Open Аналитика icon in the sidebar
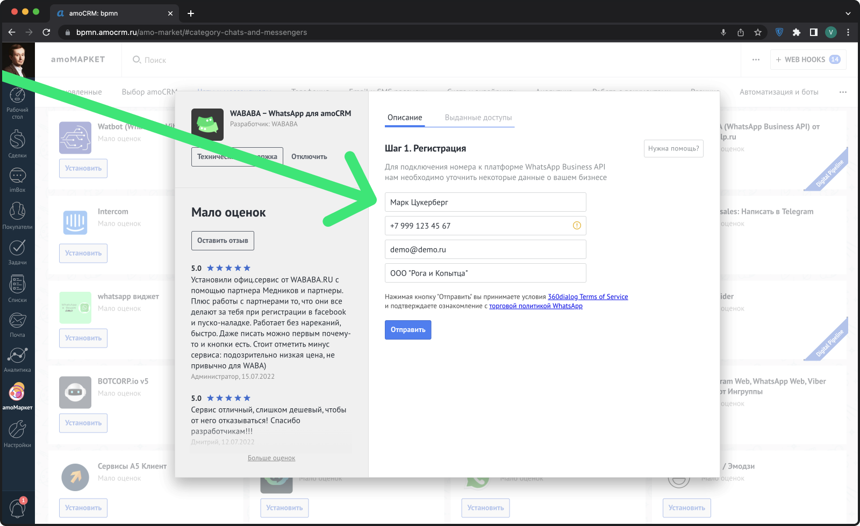The width and height of the screenshot is (860, 526). tap(17, 359)
